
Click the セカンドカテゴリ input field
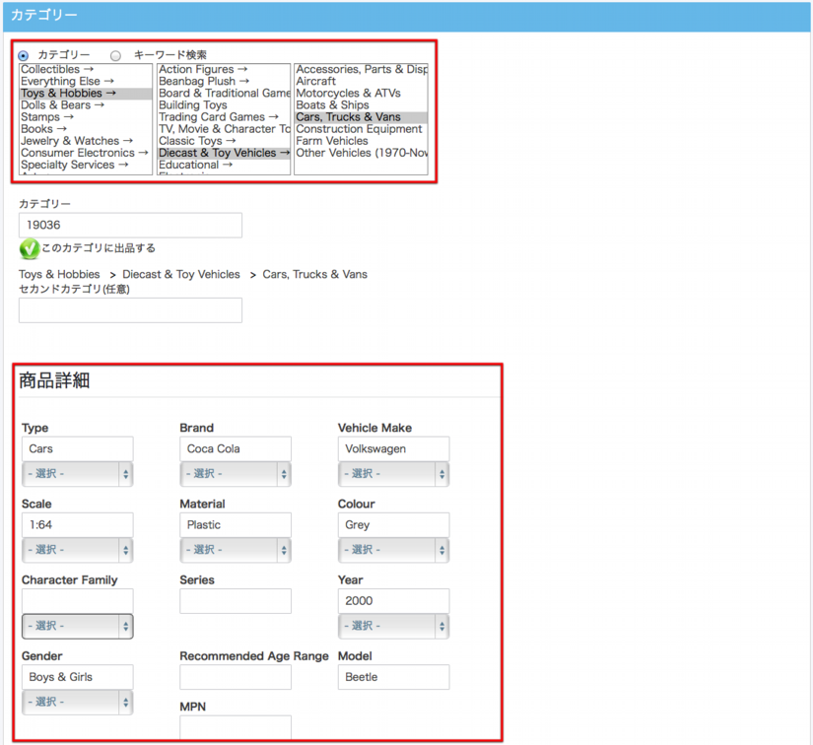[130, 310]
